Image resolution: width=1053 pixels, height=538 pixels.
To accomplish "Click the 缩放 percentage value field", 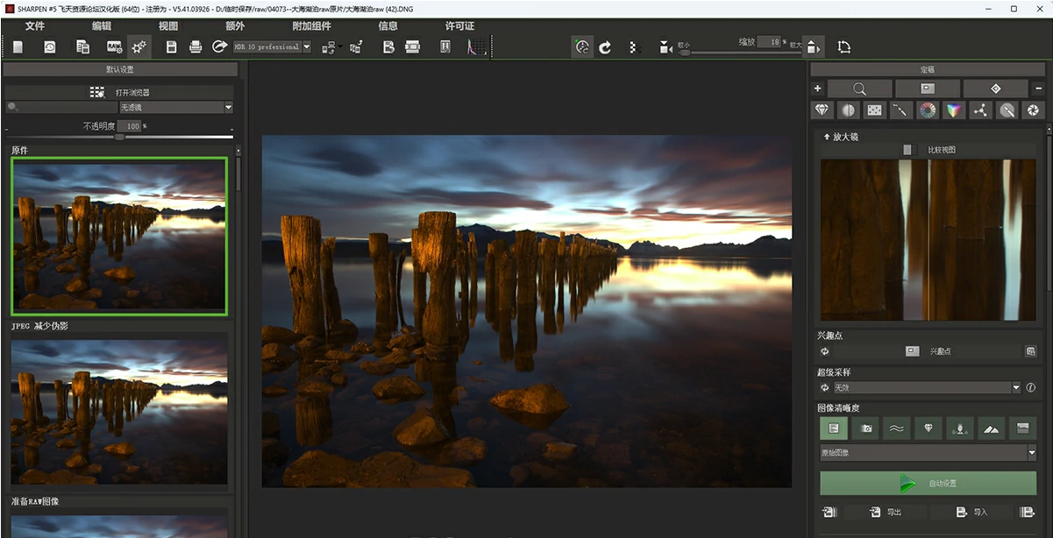I will (770, 42).
